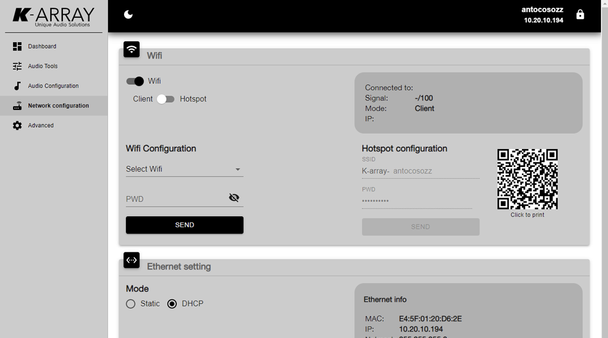Focus the Wifi PWD input field
Viewport: 608px width, 338px height.
[175, 199]
